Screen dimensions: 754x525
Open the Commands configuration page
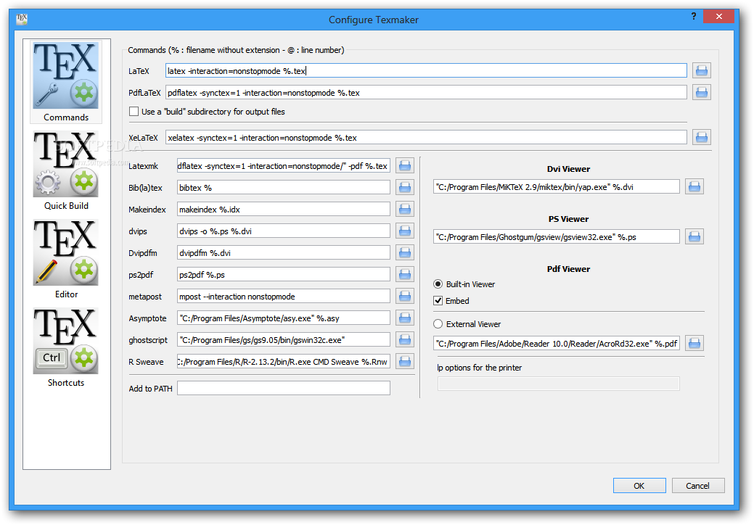pos(66,82)
